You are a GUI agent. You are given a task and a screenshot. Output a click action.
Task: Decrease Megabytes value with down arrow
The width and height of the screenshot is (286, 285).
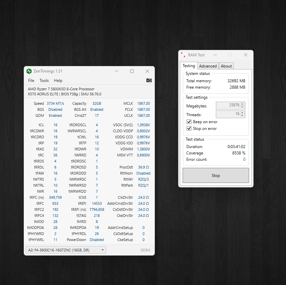(242, 107)
